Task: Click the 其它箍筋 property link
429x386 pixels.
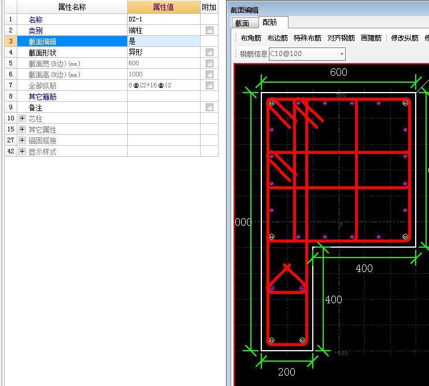Action: (42, 97)
